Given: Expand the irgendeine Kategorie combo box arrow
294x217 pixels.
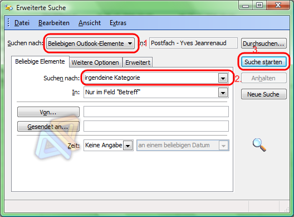Looking at the screenshot, I should [223, 78].
